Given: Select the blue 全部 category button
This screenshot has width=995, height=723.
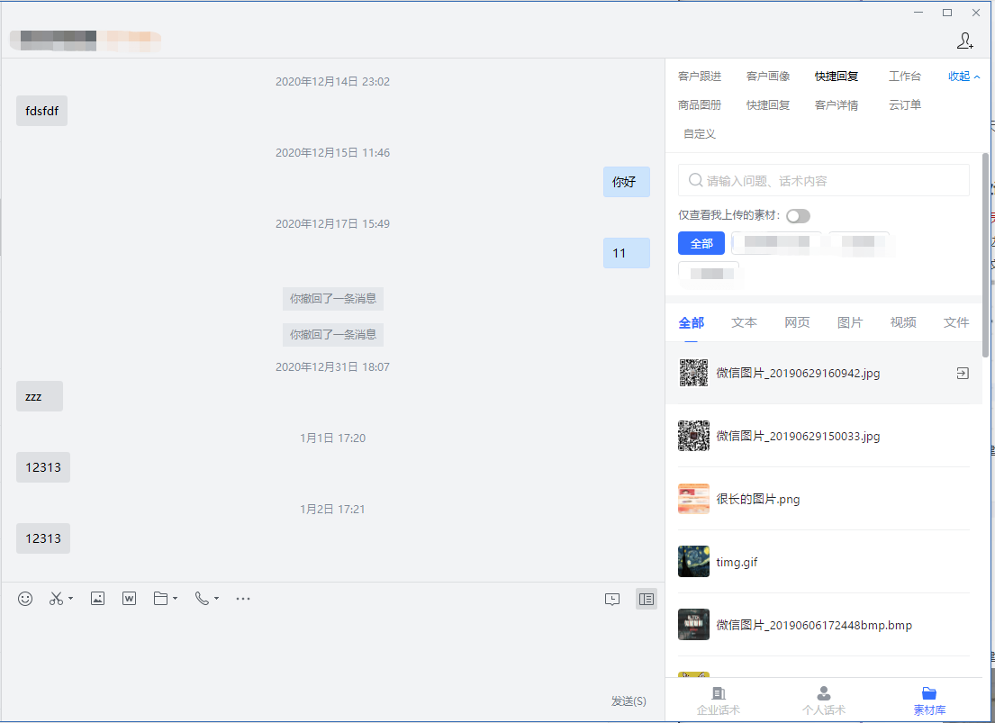Looking at the screenshot, I should pyautogui.click(x=701, y=243).
